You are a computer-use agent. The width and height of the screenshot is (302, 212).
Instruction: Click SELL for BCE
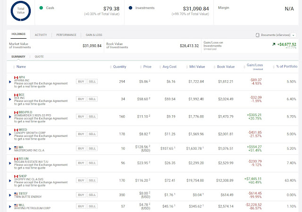(92, 99)
